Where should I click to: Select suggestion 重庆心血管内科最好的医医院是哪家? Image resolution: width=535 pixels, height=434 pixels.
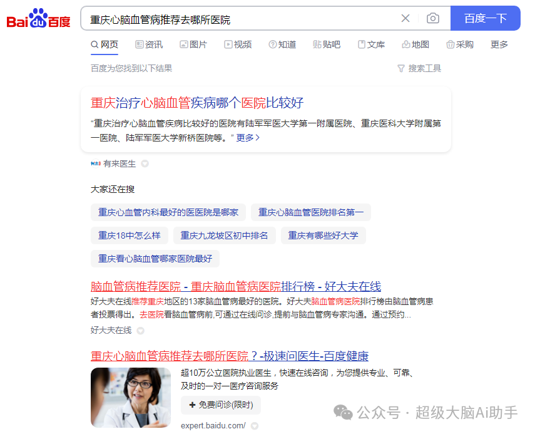coord(168,212)
